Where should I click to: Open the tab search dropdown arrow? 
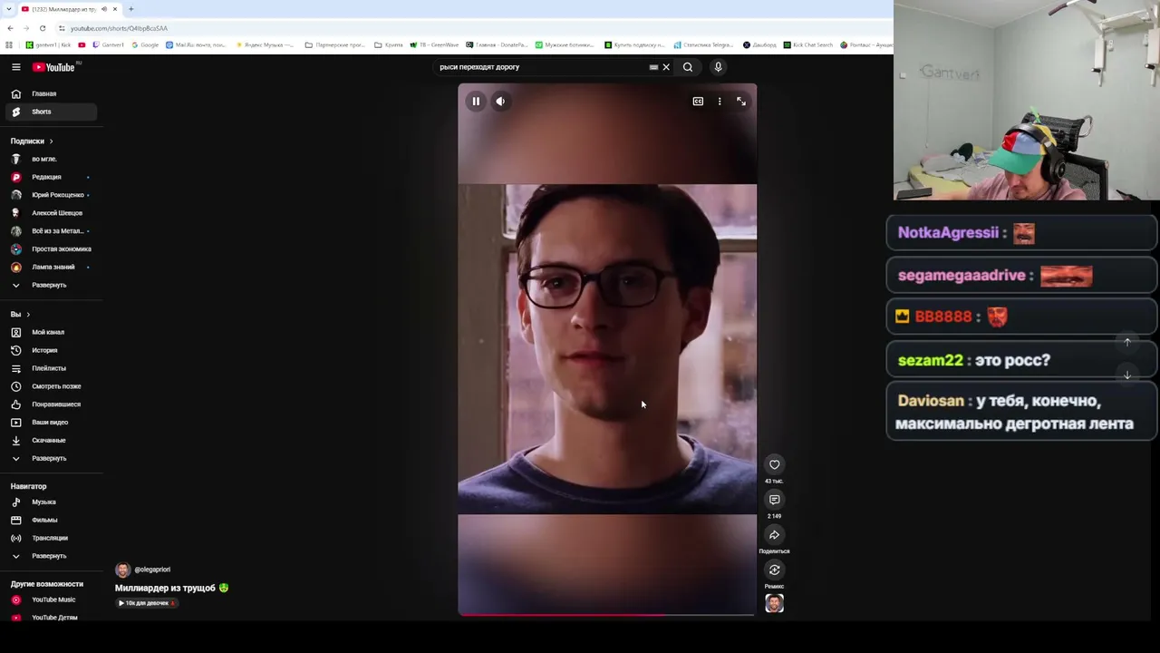pyautogui.click(x=8, y=9)
